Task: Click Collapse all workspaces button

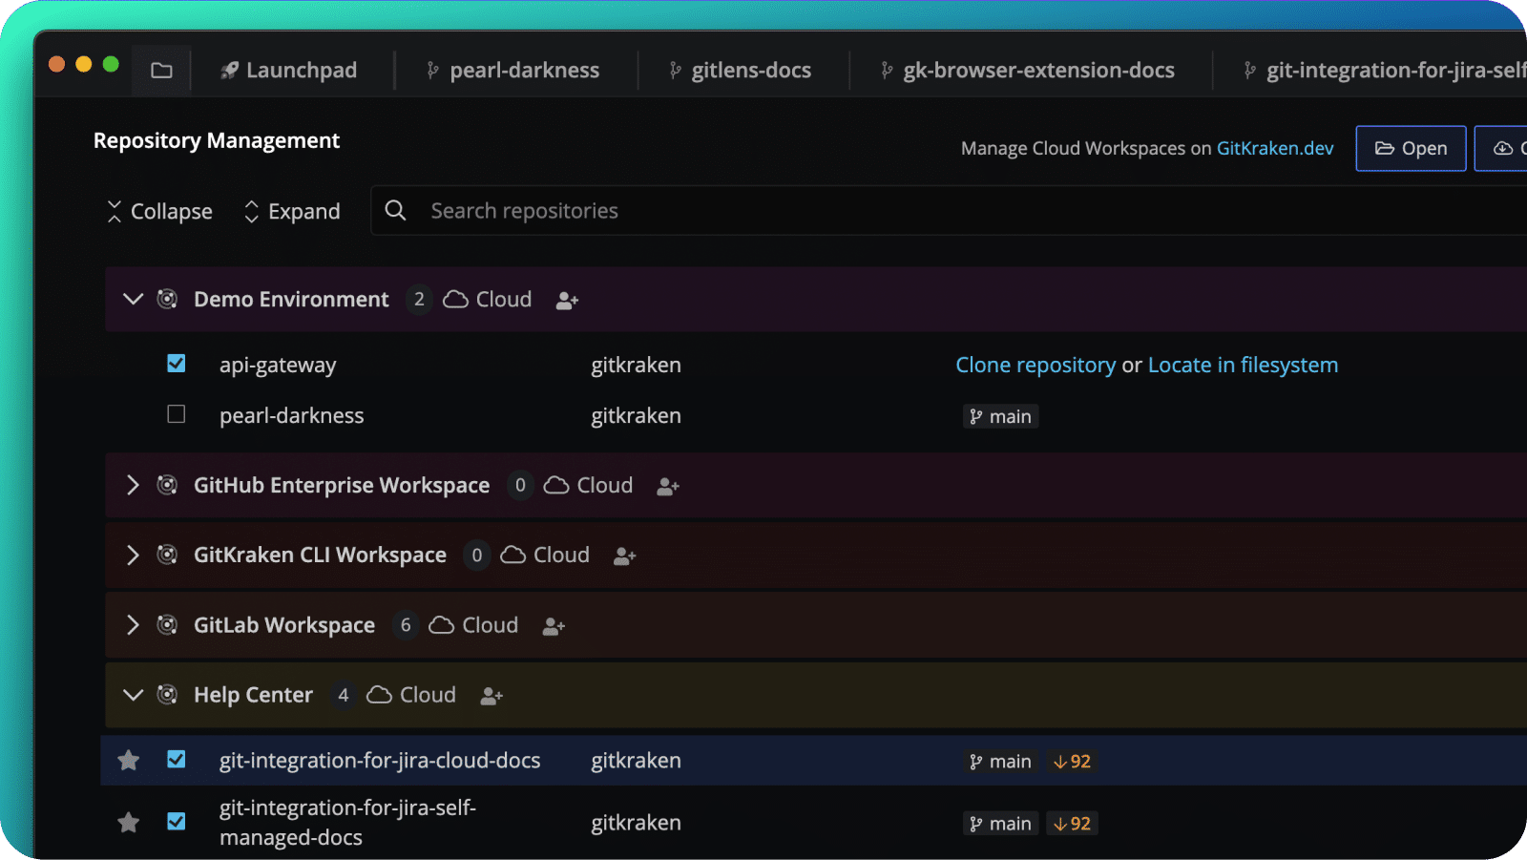Action: point(159,212)
